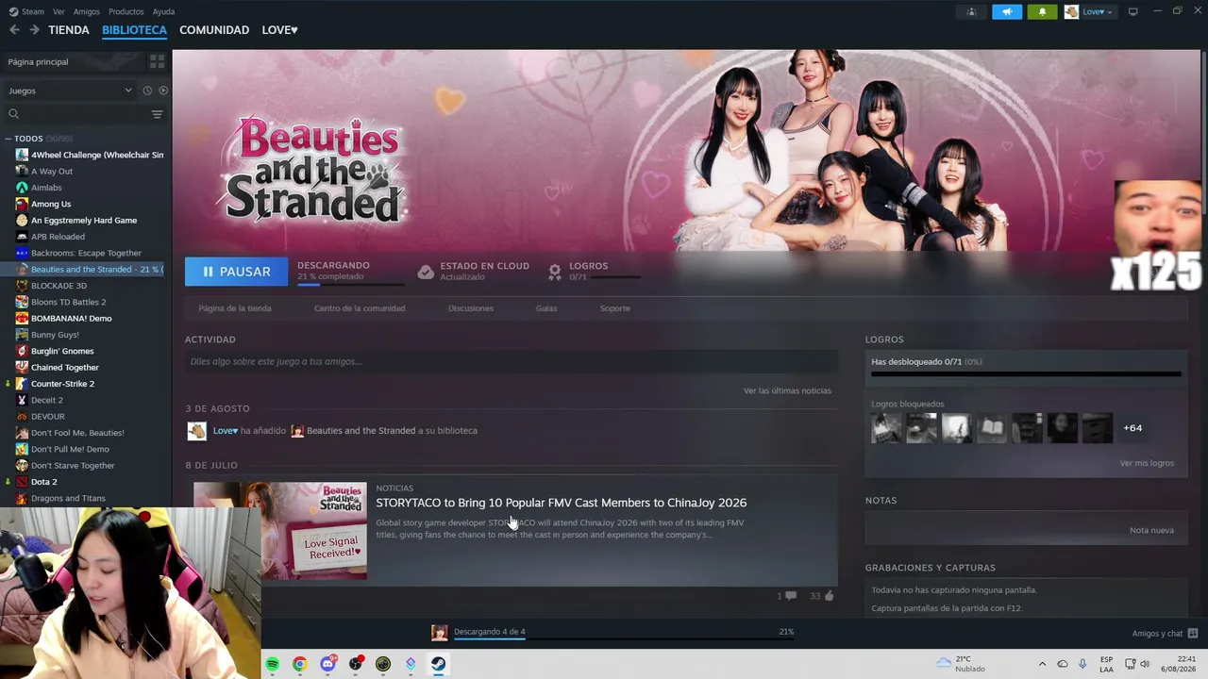Open the friends activity icon in the header
Screen dimensions: 1208x679
click(x=971, y=11)
